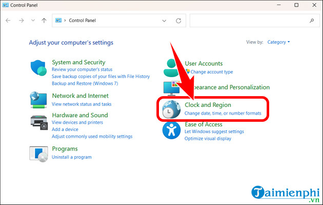The height and width of the screenshot is (205, 323).
Task: Click the Ease of Access heading
Action: coord(204,124)
